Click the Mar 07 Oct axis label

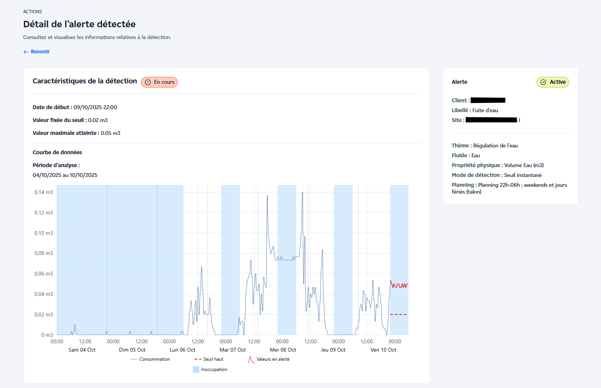233,350
